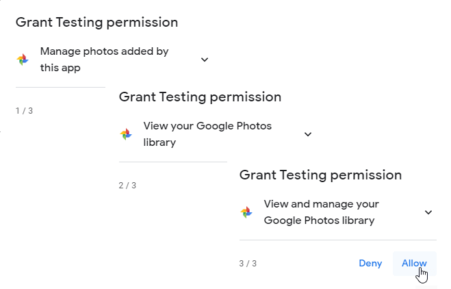Click Google Photos icon beside 'View and manage'

pos(246,212)
